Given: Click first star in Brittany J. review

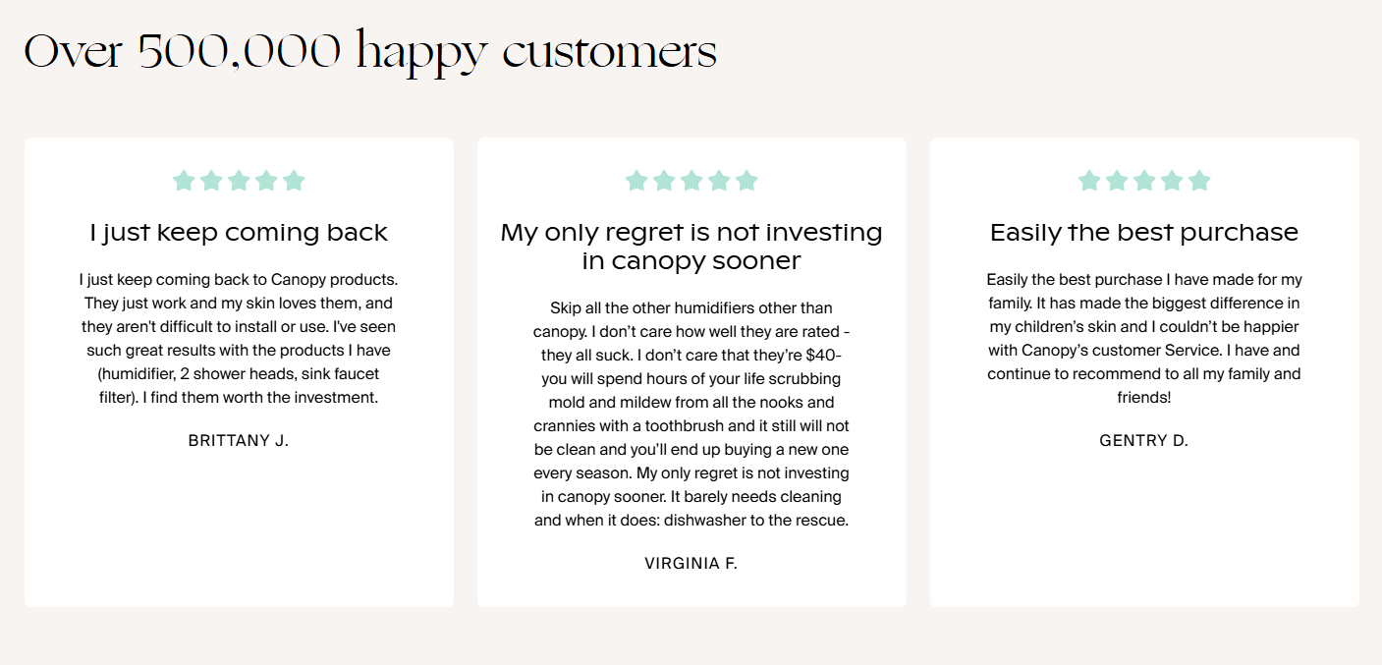Looking at the screenshot, I should (184, 181).
